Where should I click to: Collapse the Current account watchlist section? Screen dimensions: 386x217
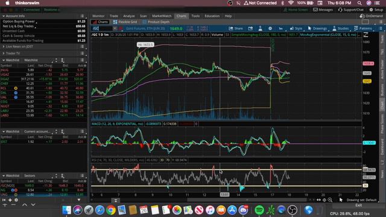click(x=4, y=131)
